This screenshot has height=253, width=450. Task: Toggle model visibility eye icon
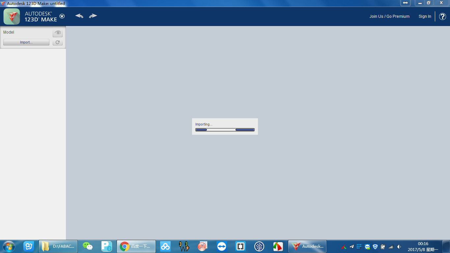point(58,33)
